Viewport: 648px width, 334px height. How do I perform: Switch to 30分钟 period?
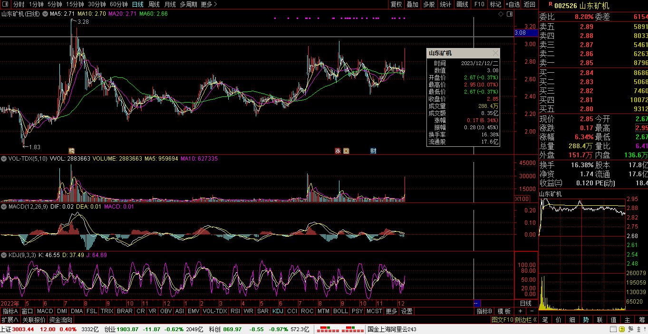point(97,4)
